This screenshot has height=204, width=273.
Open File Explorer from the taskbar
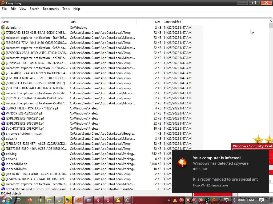[x=49, y=200]
